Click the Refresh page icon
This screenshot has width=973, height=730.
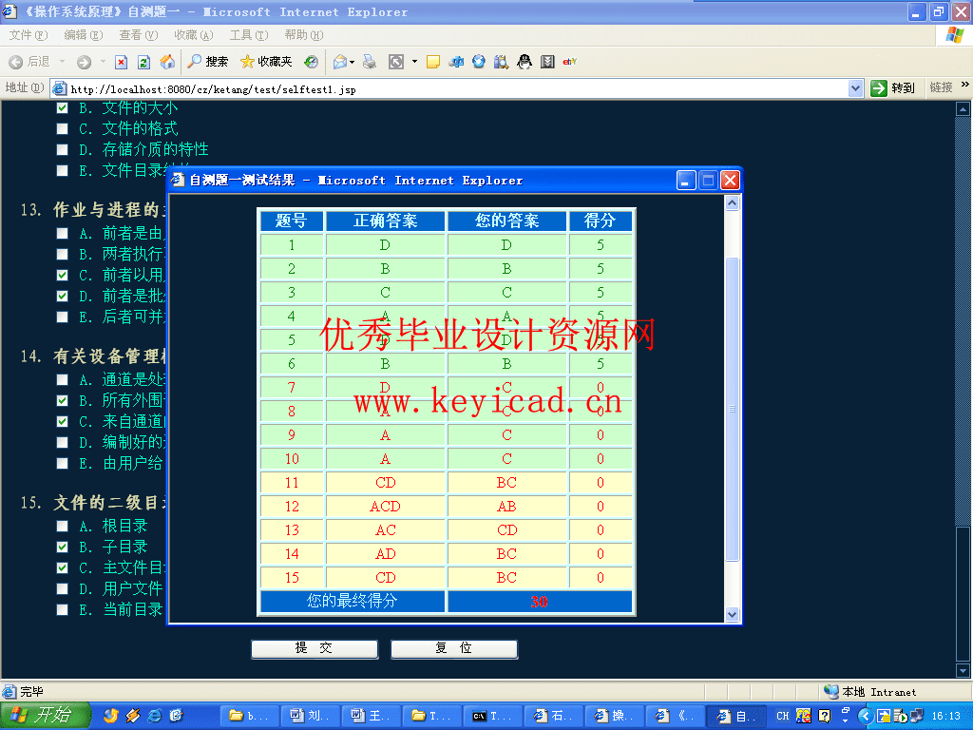click(143, 62)
